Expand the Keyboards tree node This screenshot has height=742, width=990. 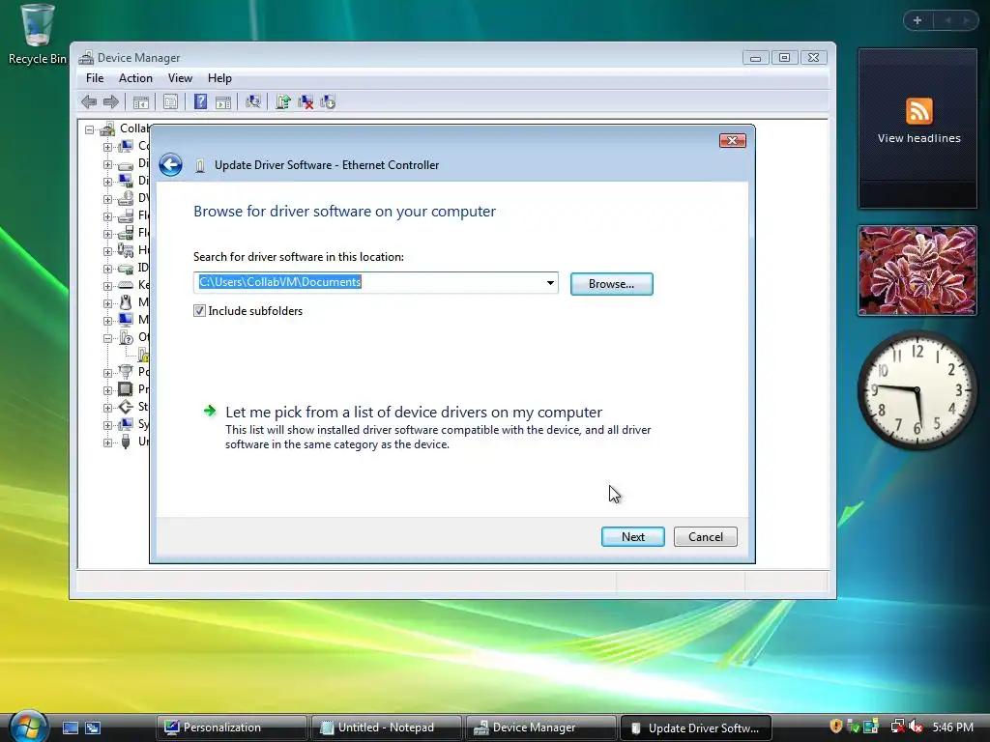pos(107,286)
